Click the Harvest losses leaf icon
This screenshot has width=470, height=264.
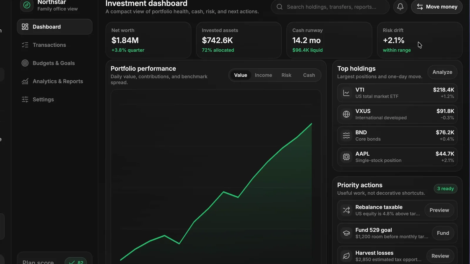[x=346, y=256]
